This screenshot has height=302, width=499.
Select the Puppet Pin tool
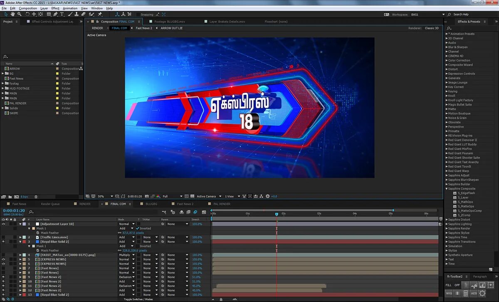click(x=99, y=14)
